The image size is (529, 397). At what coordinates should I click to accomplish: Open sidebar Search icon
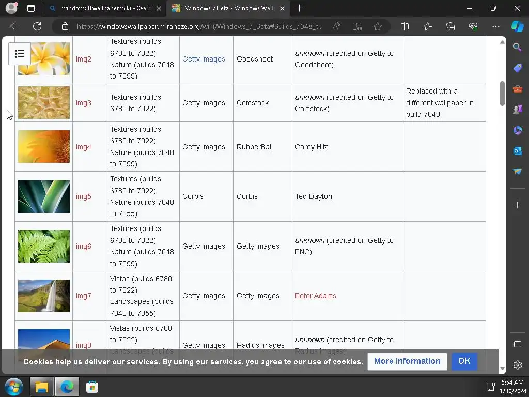(517, 47)
